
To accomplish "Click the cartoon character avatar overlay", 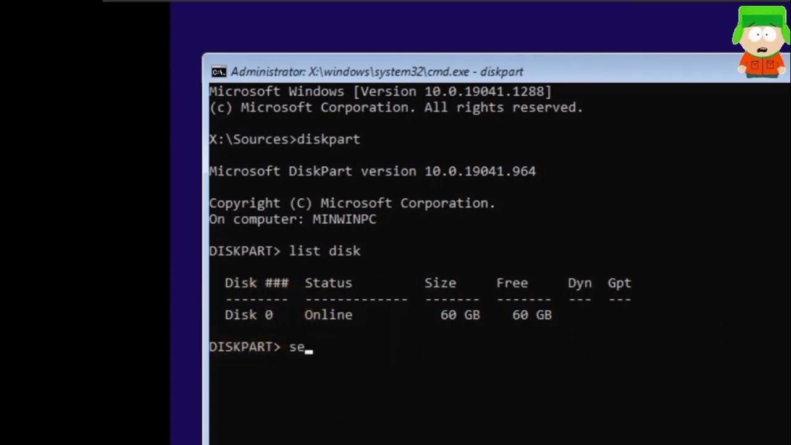I will (x=761, y=42).
